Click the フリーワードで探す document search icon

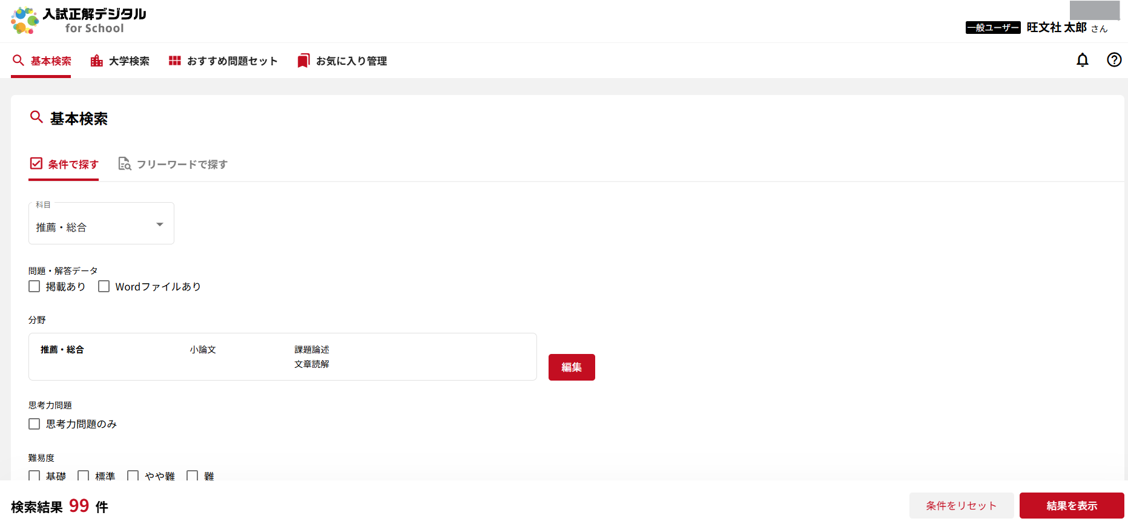tap(125, 164)
